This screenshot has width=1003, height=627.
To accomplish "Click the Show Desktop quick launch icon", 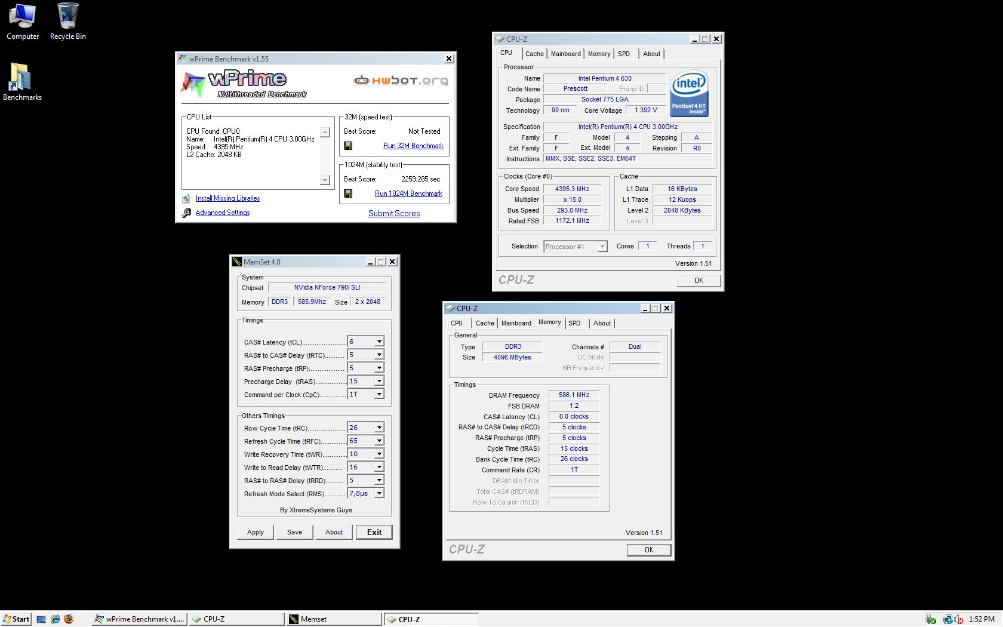I will [x=41, y=619].
